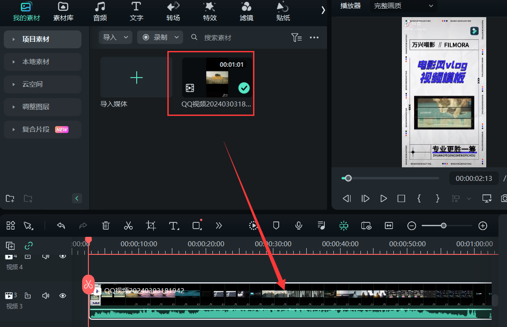
Task: Mute Video 3 track audio speaker
Action: click(x=46, y=296)
